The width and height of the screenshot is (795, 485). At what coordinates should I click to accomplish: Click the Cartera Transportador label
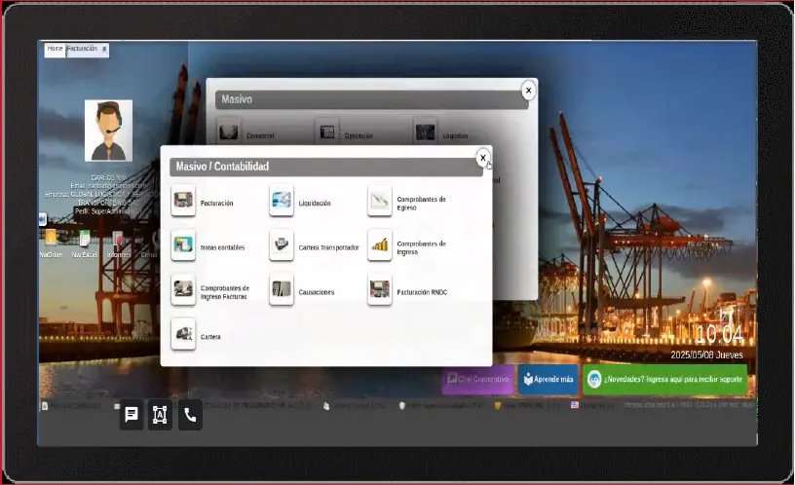328,247
